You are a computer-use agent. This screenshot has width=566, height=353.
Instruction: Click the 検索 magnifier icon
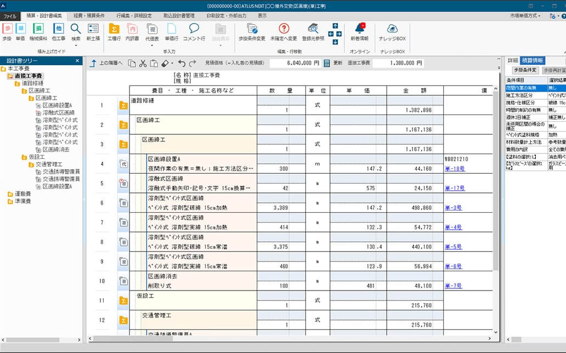click(x=76, y=29)
